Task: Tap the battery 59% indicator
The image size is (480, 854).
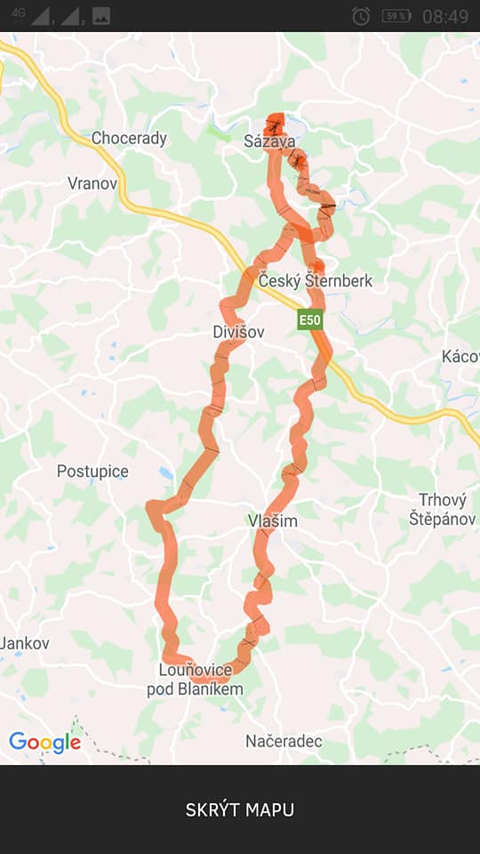Action: tap(396, 16)
